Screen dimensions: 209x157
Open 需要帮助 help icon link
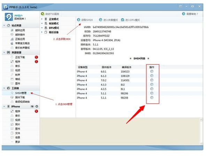184,14
